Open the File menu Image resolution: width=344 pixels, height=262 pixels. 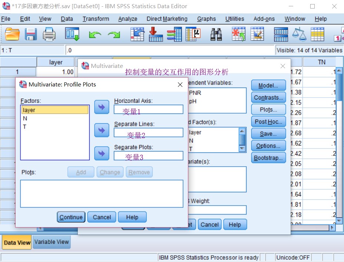coord(6,19)
